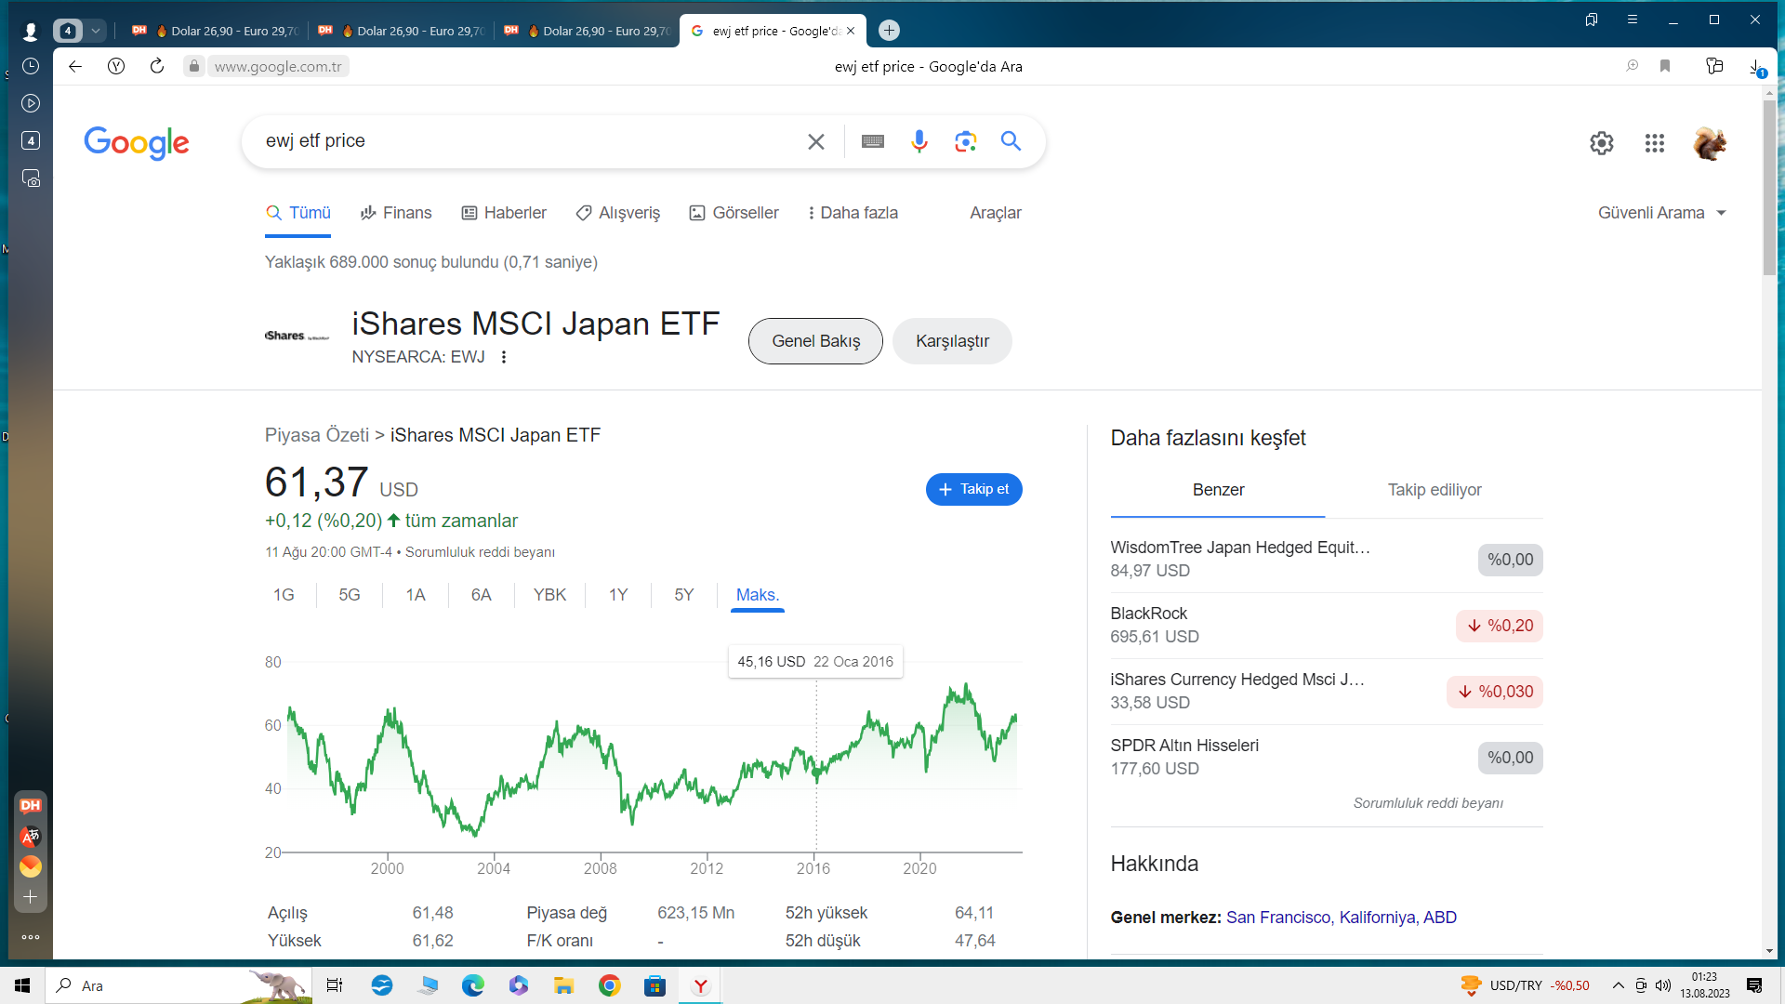The width and height of the screenshot is (1785, 1004).
Task: Click the bookmark icon in address bar
Action: [1665, 66]
